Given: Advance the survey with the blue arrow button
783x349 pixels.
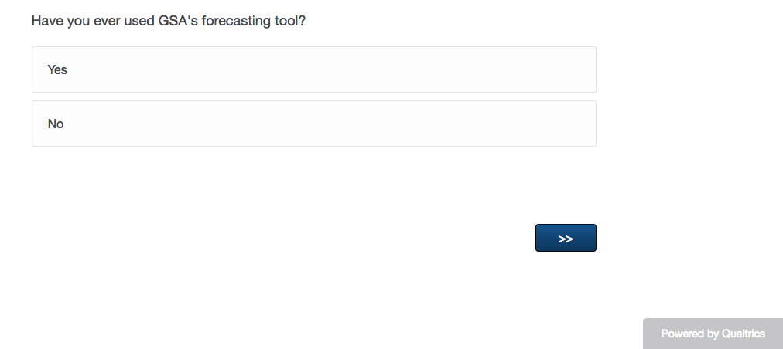Looking at the screenshot, I should (x=566, y=238).
